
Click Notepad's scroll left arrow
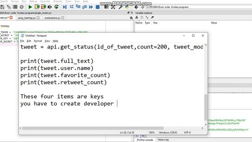coord(20,128)
